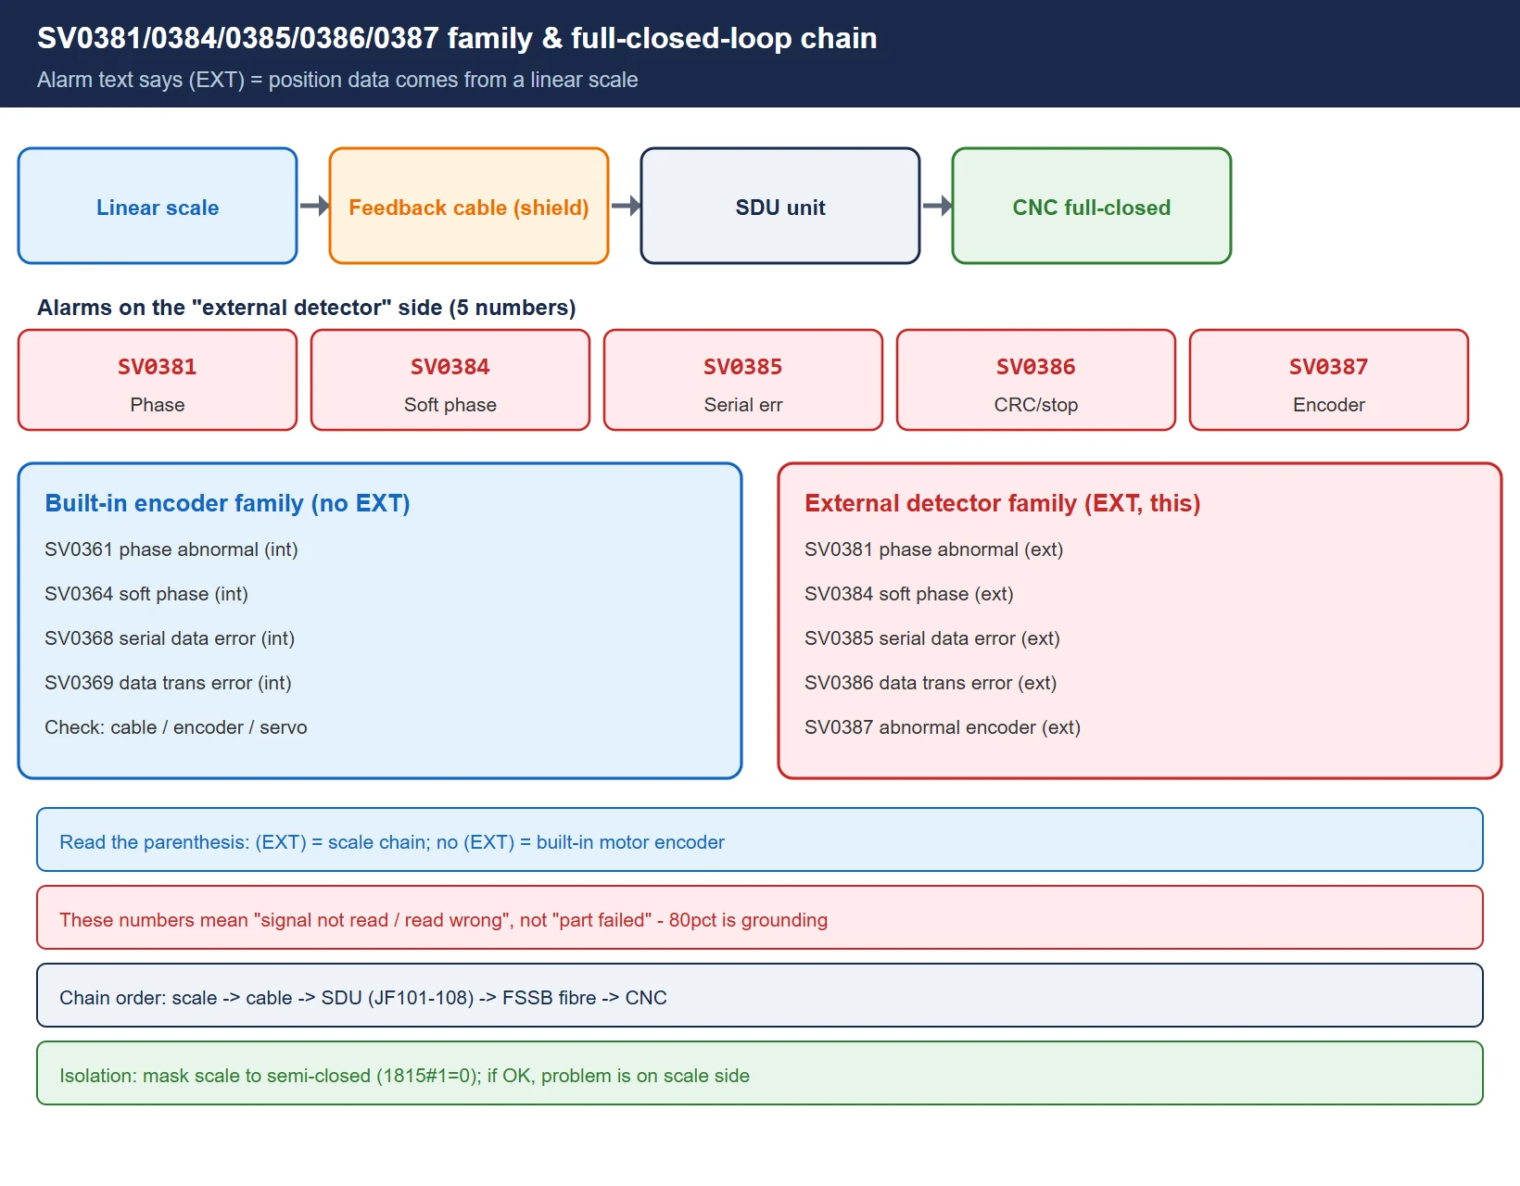1520x1186 pixels.
Task: Click line Check: cable / encoder / servo
Action: tap(176, 727)
